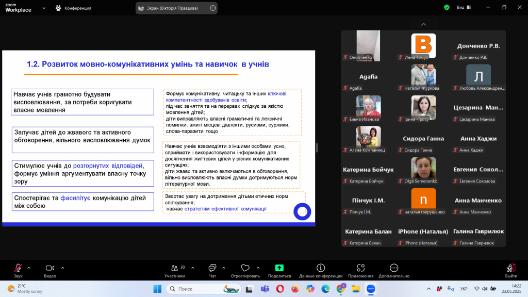Image resolution: width=528 pixels, height=297 pixels.
Task: Select Olga Semenenko participant tile
Action: 423,170
